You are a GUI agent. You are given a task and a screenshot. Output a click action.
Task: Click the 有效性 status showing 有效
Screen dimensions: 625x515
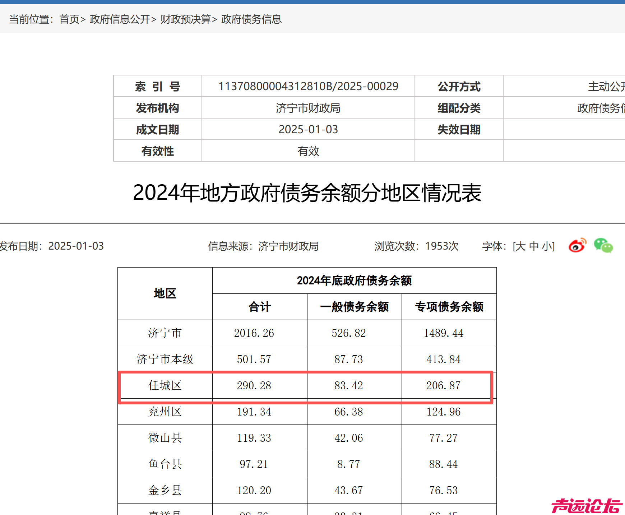(x=308, y=151)
